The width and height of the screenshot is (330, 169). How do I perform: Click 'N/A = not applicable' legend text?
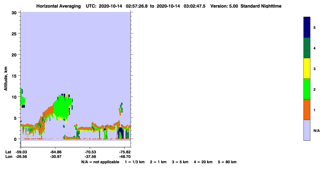[x=100, y=162]
